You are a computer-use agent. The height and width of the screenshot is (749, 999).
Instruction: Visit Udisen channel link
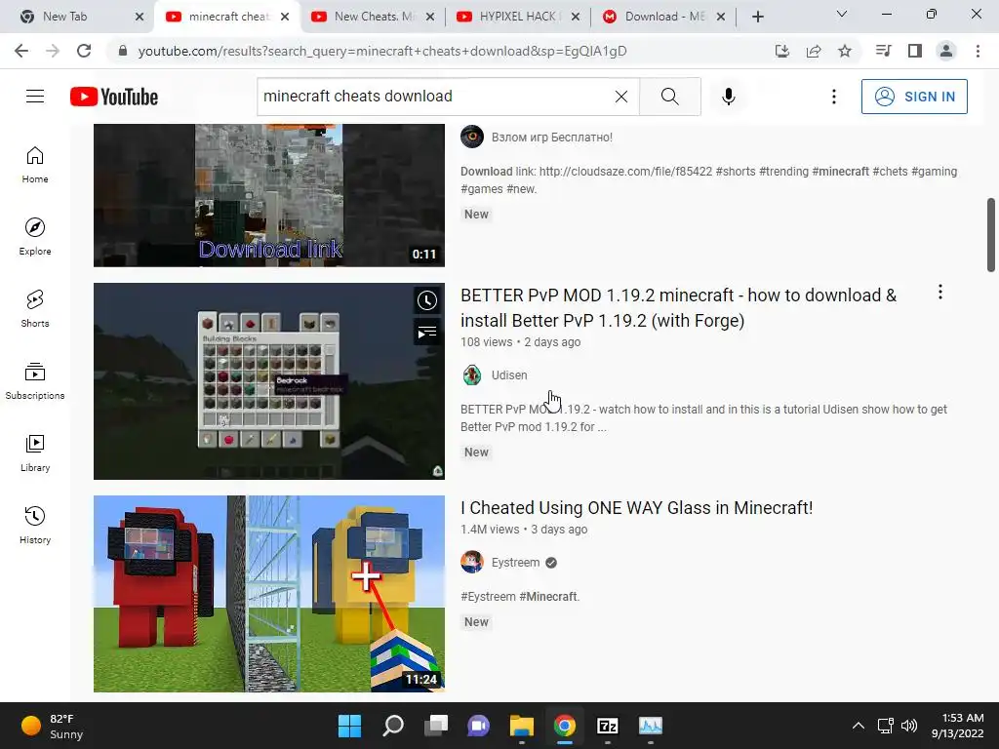509,375
